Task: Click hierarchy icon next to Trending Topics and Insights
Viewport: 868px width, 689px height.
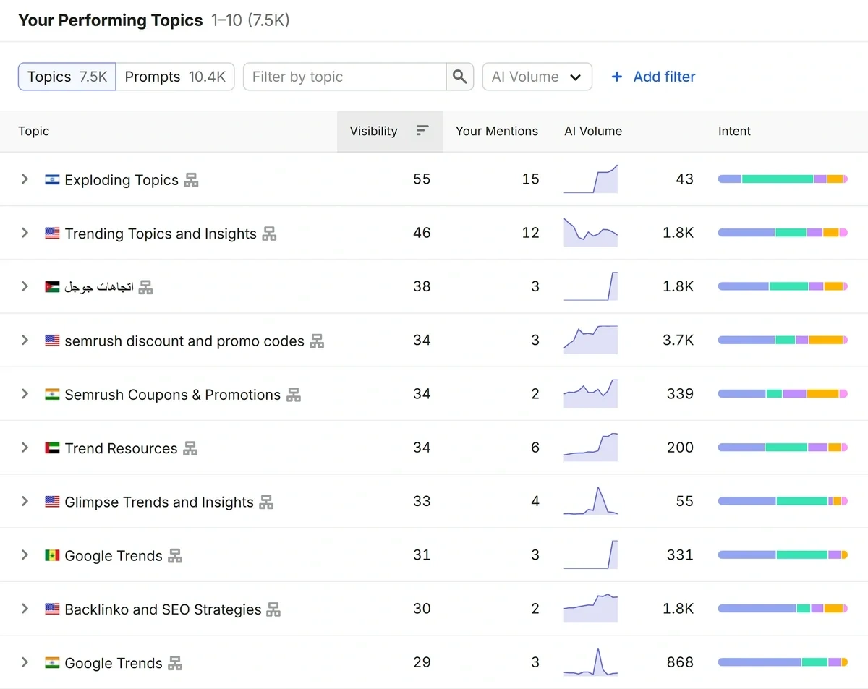Action: (269, 234)
